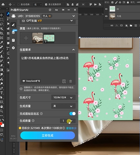This screenshot has height=155, width=140.
Task: Toggle Quick Mask mode
Action: [x=2, y=130]
